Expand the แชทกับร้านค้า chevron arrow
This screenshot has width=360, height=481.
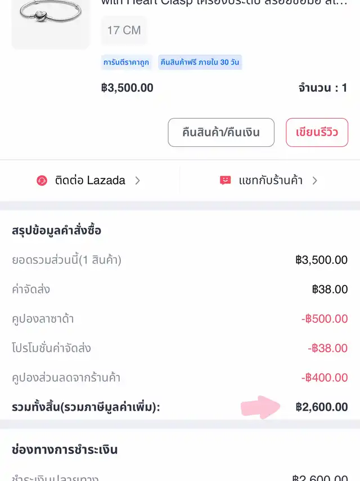pos(315,181)
